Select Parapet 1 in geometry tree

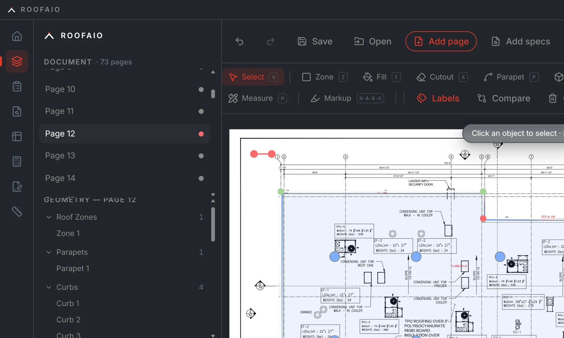(x=73, y=268)
